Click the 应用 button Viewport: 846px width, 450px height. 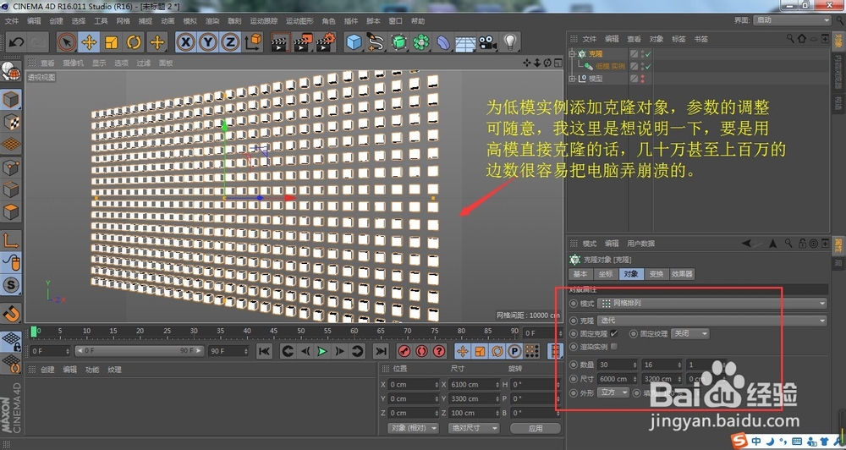tap(536, 428)
